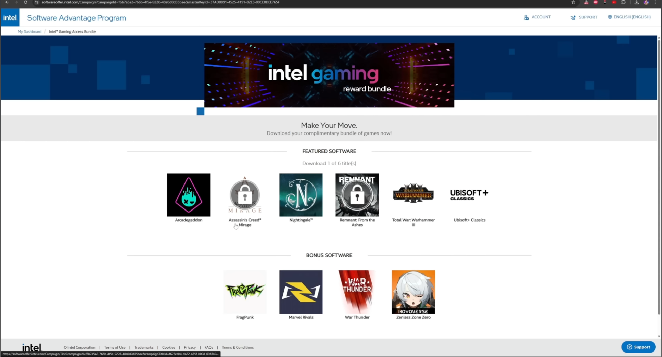Open Total War: Warhammer III tile
Viewport: 662px width, 357px height.
click(413, 194)
